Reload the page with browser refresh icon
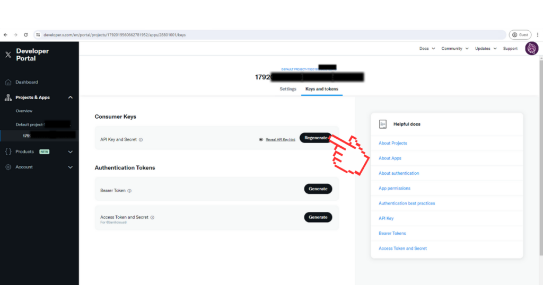The image size is (543, 285). click(x=25, y=35)
